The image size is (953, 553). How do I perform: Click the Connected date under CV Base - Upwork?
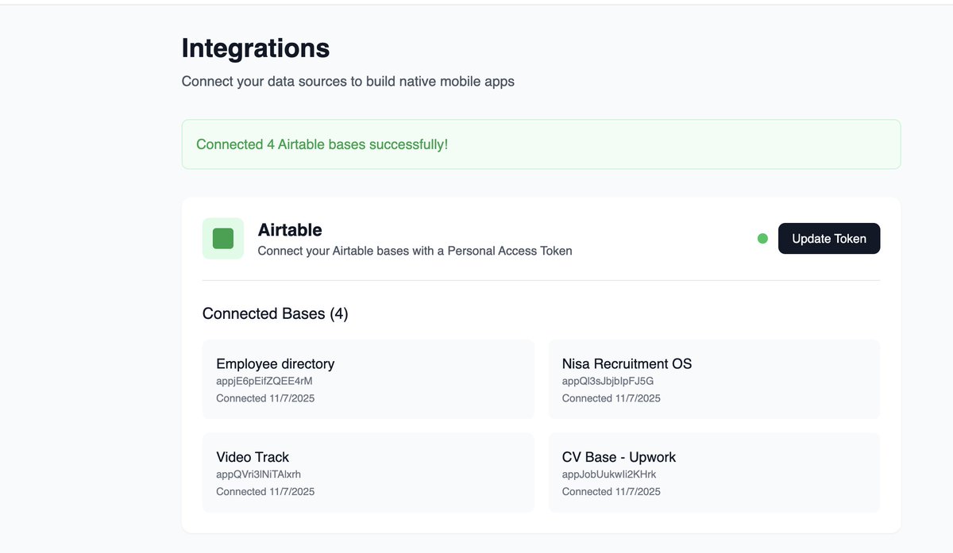[611, 492]
